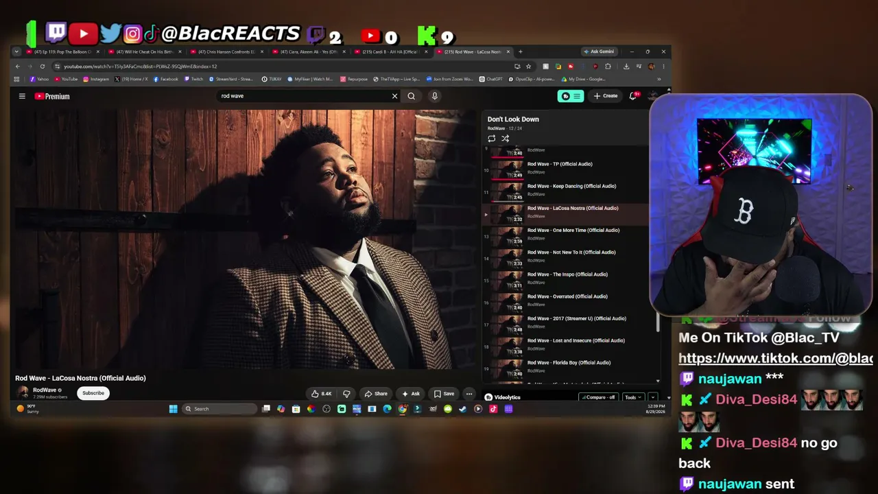This screenshot has height=494, width=878.
Task: Switch to the 'Pop The Balloon' tab
Action: (62, 51)
